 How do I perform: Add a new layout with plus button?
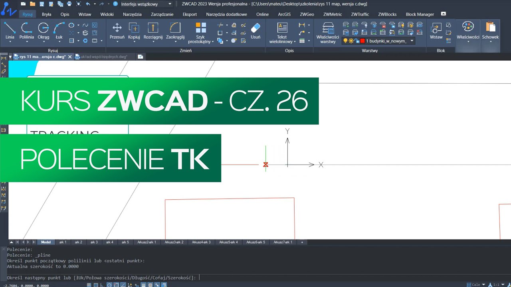click(x=302, y=242)
